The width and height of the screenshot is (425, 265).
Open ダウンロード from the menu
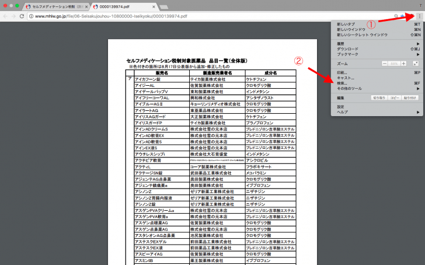pos(377,49)
